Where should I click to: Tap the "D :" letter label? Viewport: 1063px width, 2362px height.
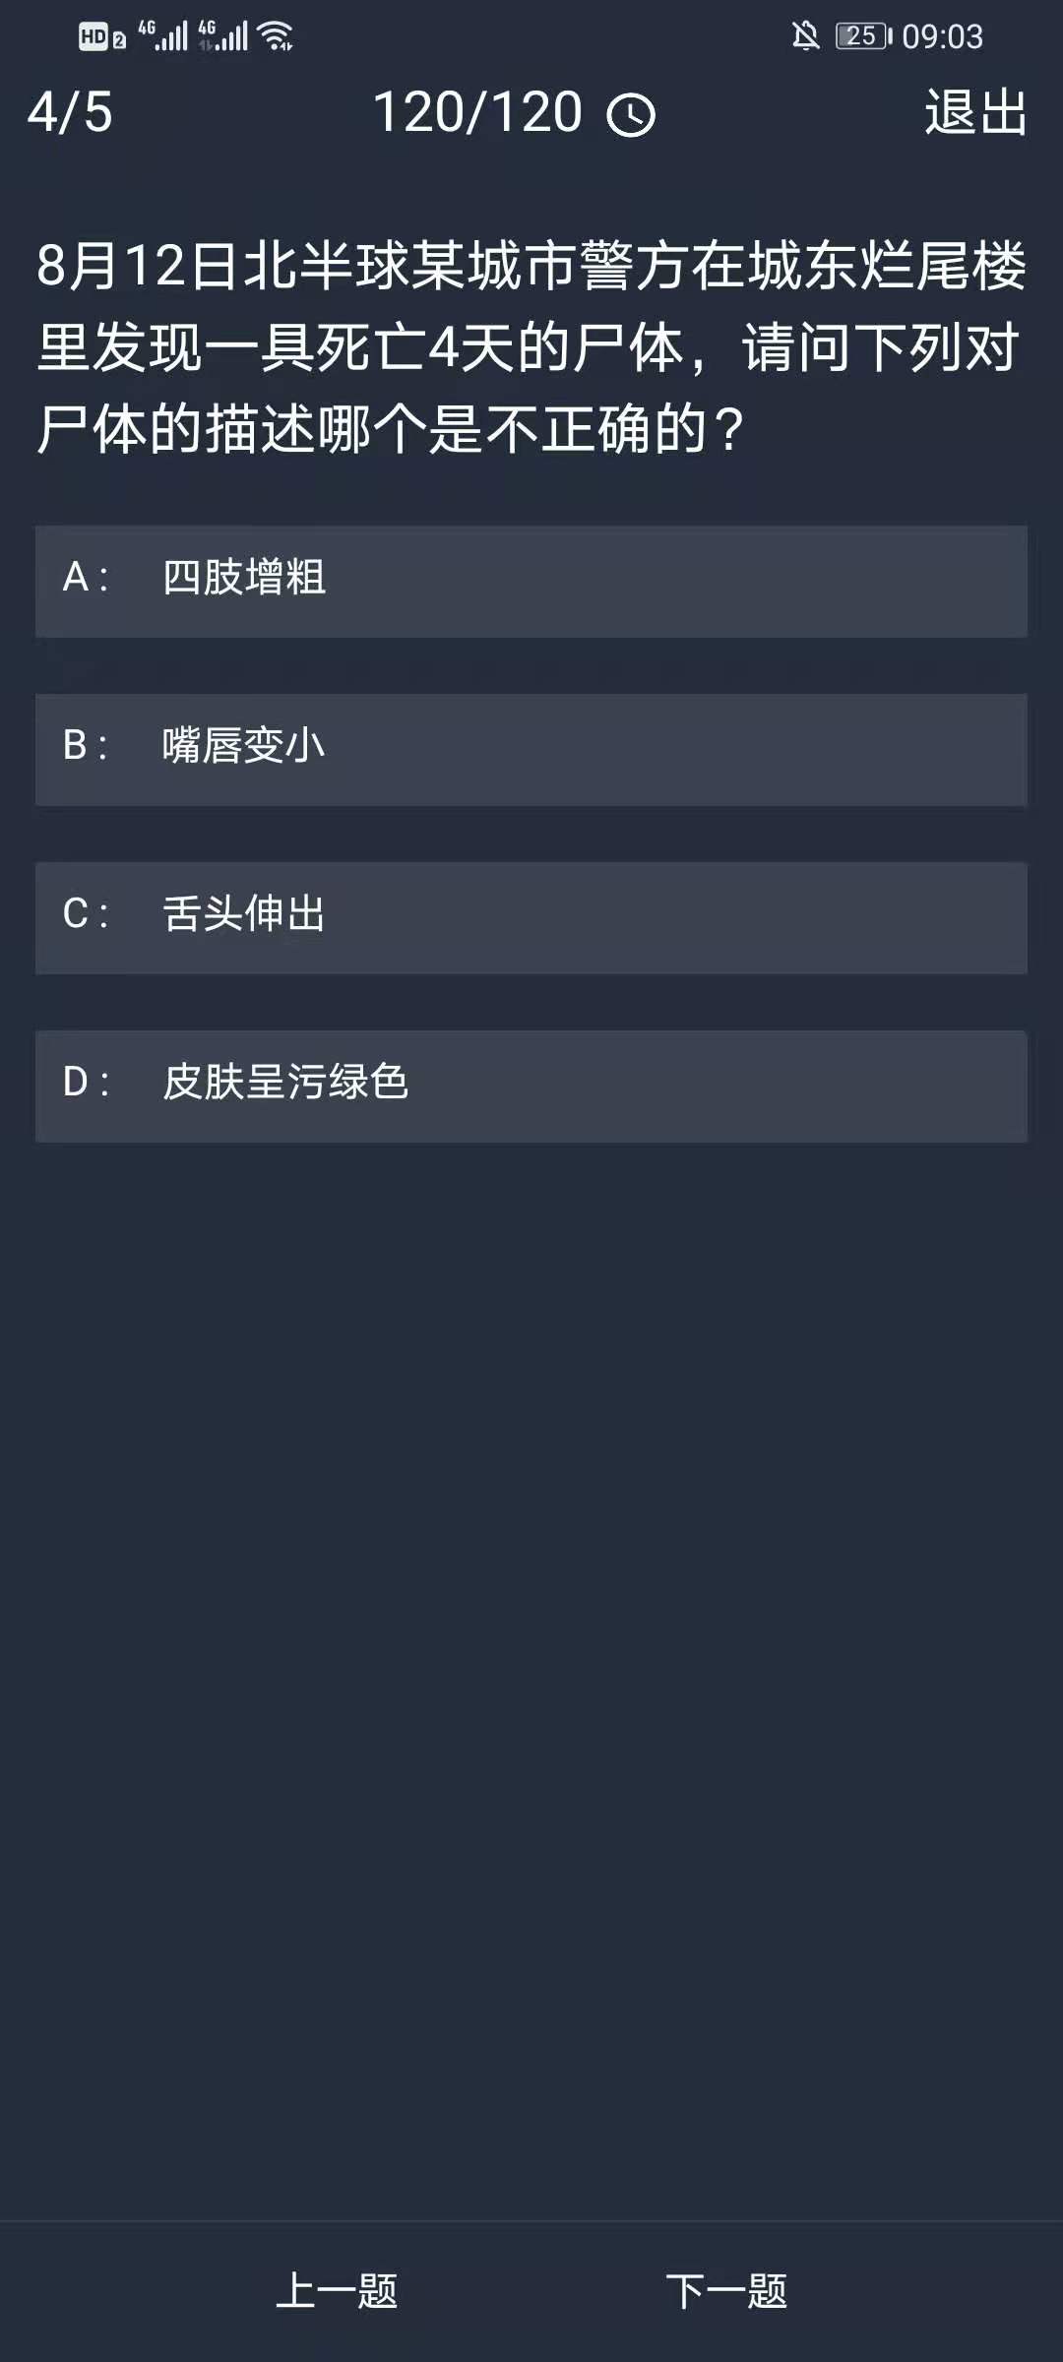tap(86, 1083)
